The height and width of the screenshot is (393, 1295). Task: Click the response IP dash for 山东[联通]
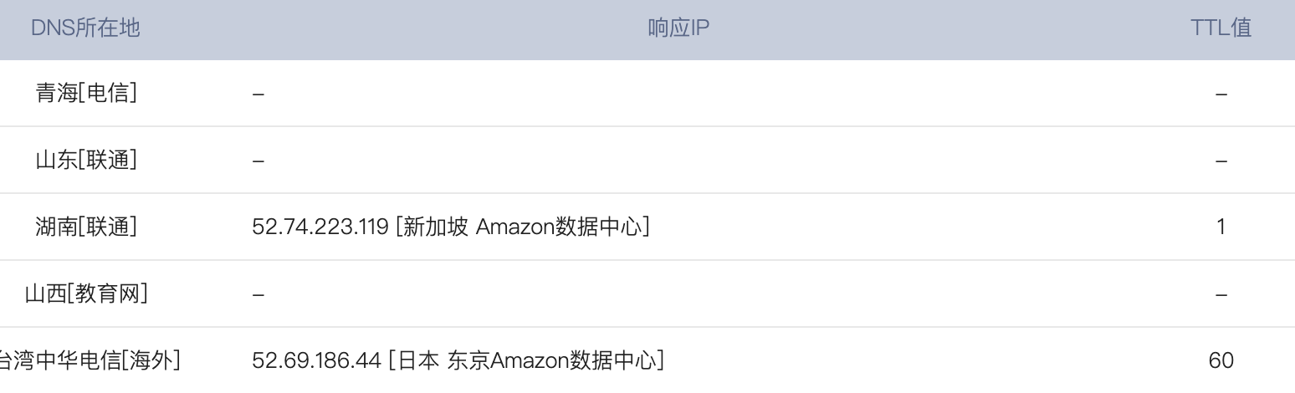258,161
